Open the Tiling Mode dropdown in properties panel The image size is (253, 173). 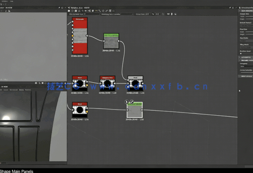246,48
